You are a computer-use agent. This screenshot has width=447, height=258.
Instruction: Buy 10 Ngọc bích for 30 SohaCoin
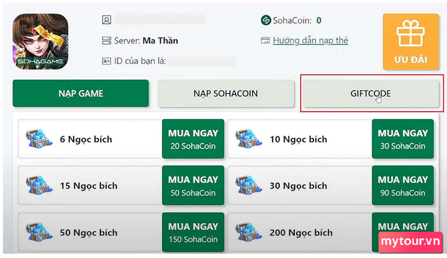(402, 140)
